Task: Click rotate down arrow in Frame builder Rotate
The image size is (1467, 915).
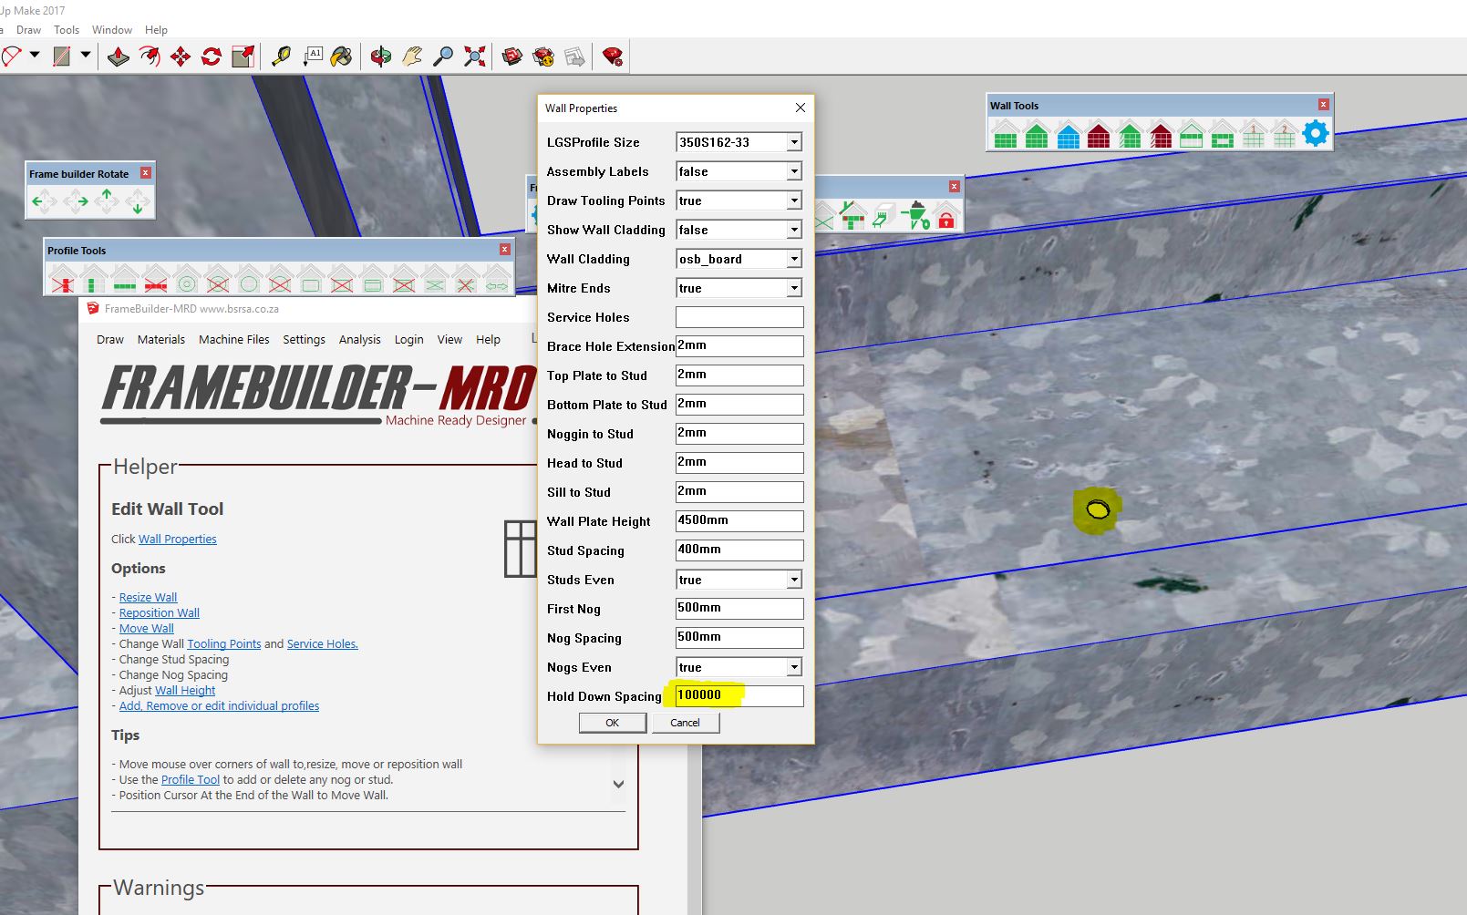Action: [138, 201]
